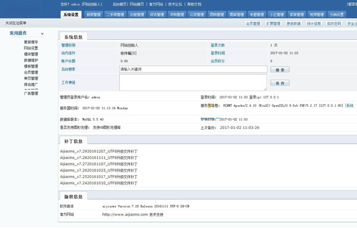Open the 家装管理 tab

click(297, 14)
